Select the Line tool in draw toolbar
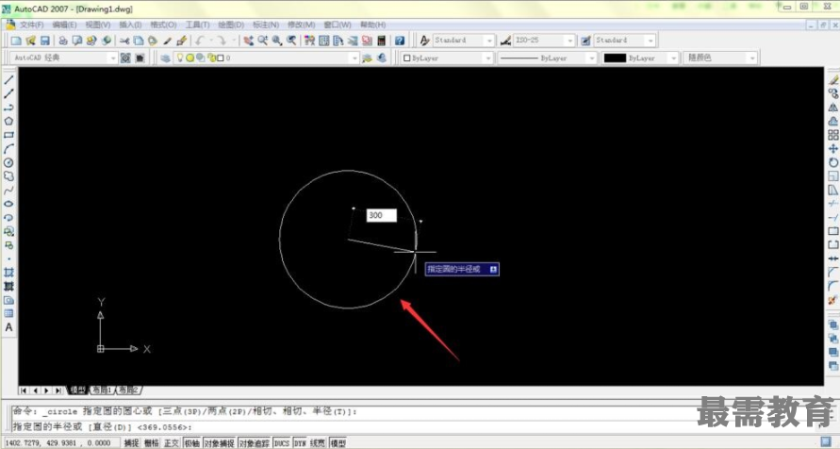840x449 pixels. 8,80
